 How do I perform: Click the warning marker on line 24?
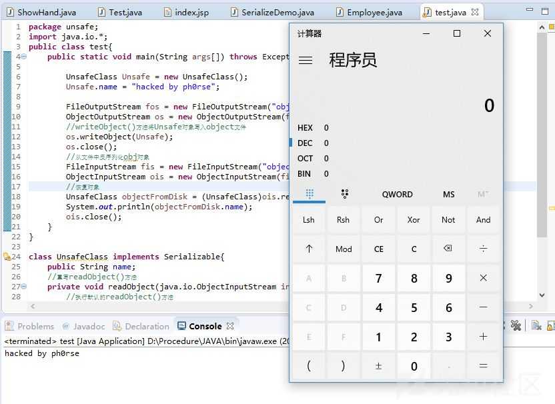pyautogui.click(x=7, y=257)
